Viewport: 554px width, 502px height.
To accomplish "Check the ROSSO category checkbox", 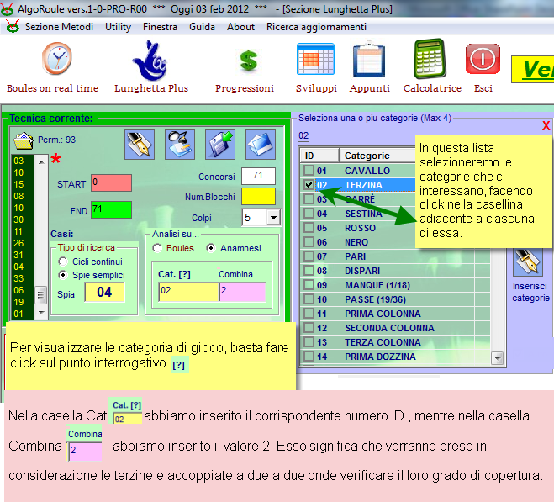I will (x=309, y=228).
